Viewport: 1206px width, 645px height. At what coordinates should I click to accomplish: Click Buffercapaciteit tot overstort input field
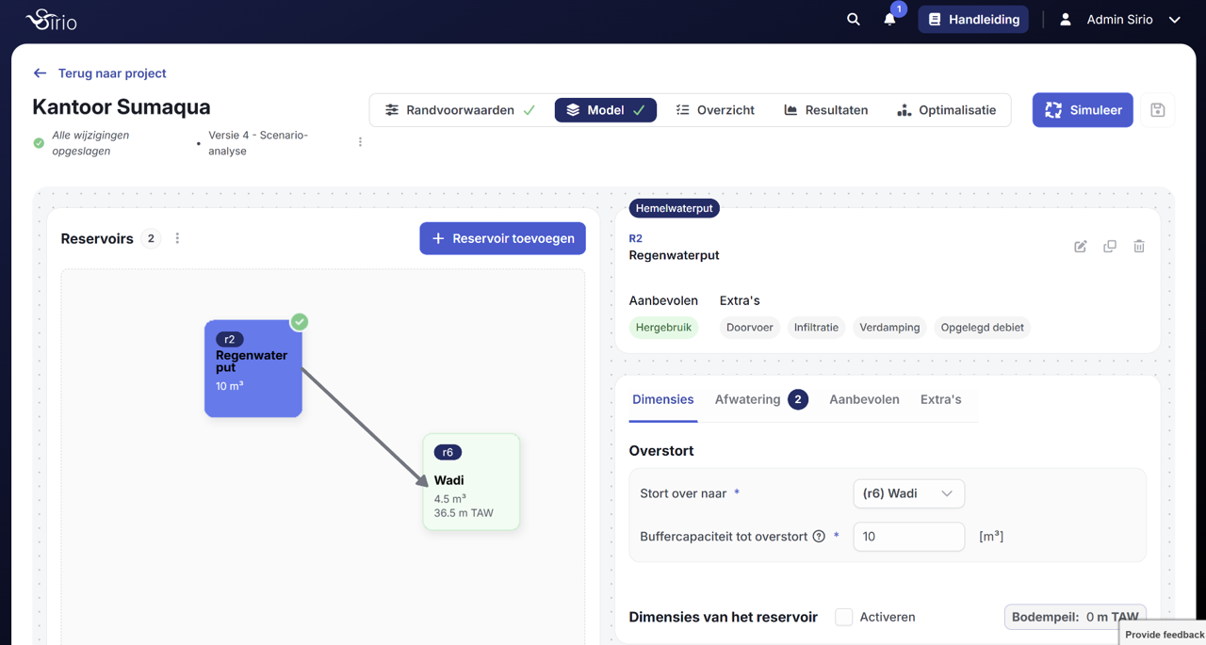pos(908,537)
